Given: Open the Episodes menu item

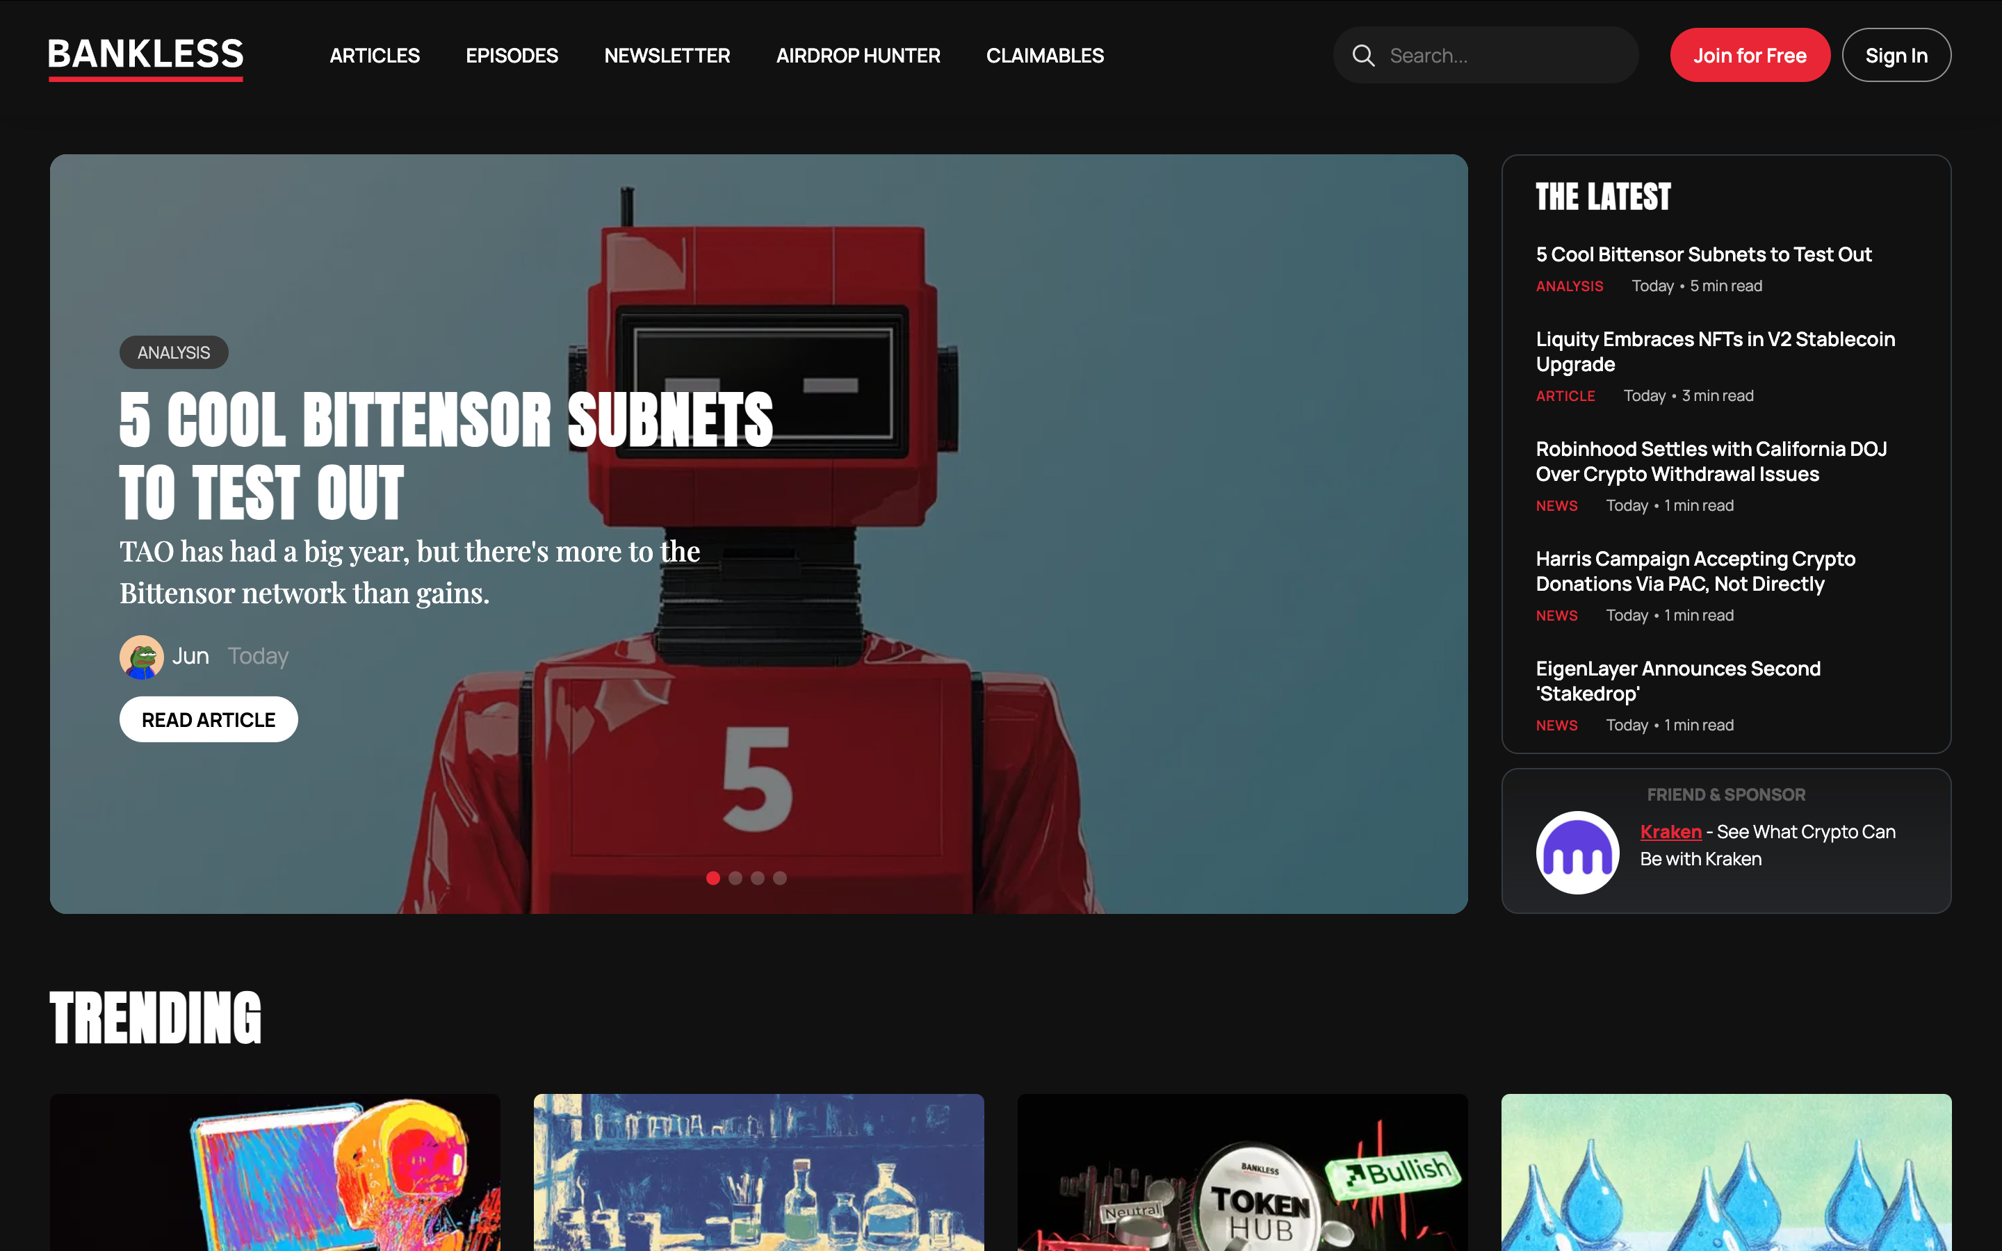Looking at the screenshot, I should coord(512,56).
